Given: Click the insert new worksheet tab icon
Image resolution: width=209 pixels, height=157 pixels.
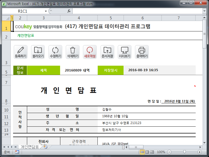Looking at the screenshot, I should pyautogui.click(x=45, y=147).
